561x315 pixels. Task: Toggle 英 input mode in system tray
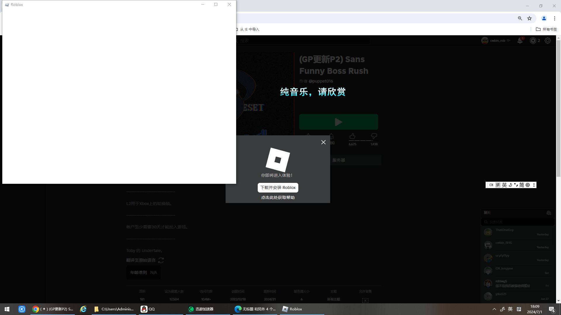click(510, 309)
